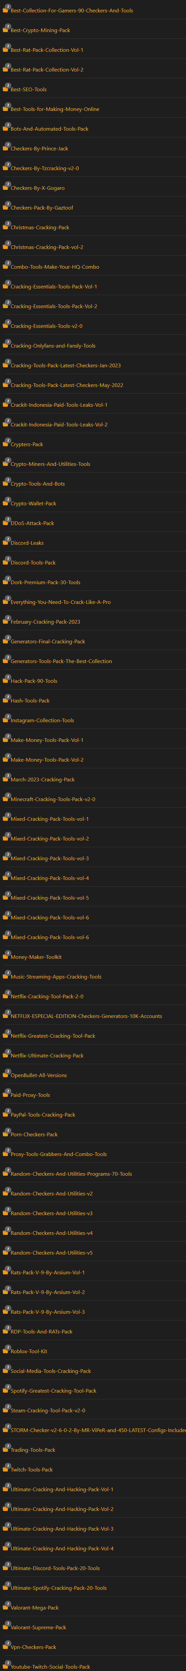Open the Vpn-Checkers-Pack folder link

coord(34,1647)
